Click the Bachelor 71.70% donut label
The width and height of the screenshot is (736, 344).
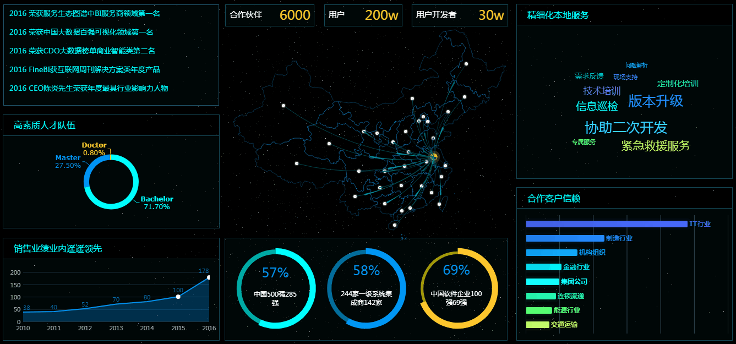coord(157,203)
